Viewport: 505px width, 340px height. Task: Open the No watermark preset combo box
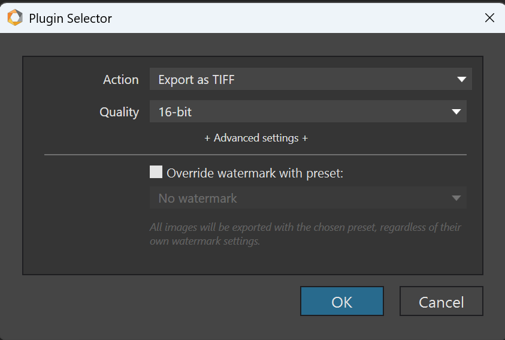point(308,197)
